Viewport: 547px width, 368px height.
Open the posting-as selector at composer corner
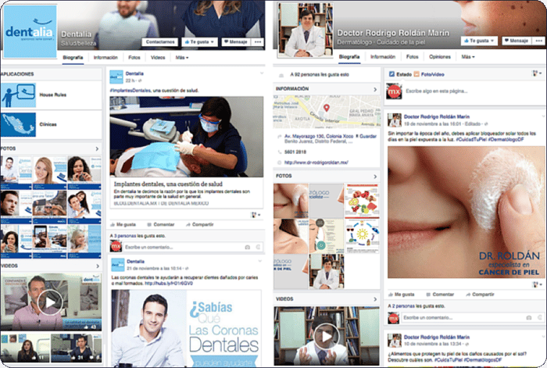point(537,73)
